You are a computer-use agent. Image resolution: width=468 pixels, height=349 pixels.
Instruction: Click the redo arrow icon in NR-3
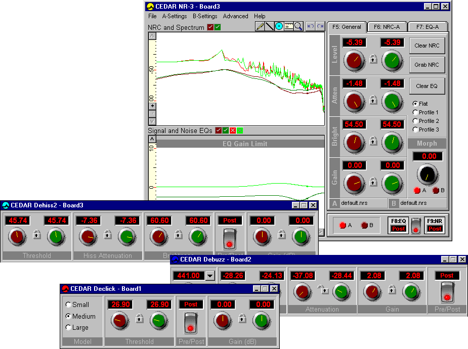[x=320, y=26]
